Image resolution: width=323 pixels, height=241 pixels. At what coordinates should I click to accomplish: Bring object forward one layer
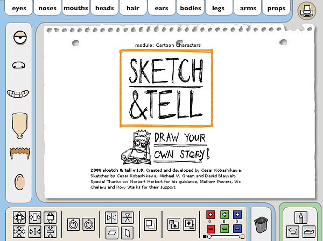(174, 224)
